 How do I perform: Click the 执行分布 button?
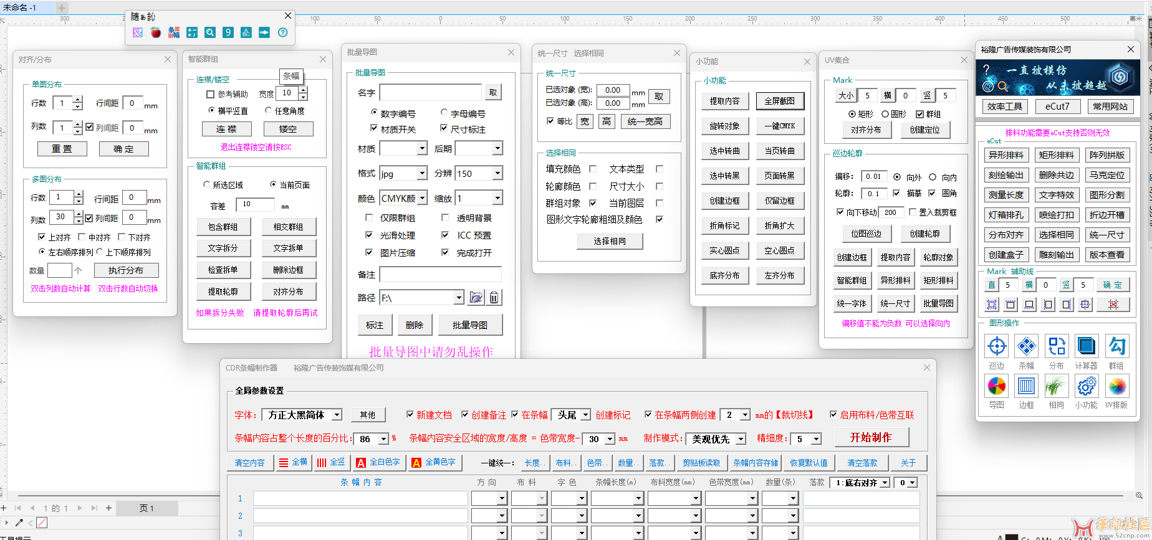126,270
